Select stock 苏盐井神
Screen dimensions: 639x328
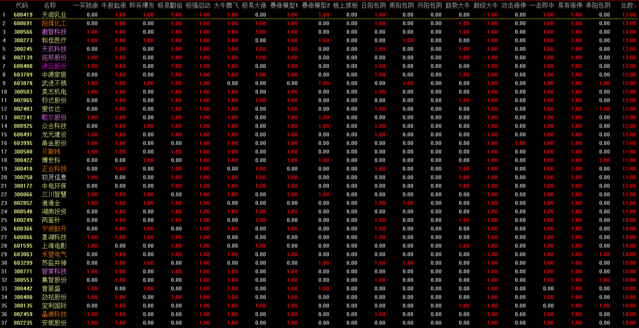pos(54,263)
